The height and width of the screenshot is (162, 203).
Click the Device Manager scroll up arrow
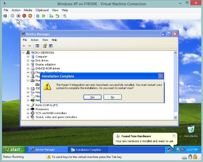coord(175,53)
